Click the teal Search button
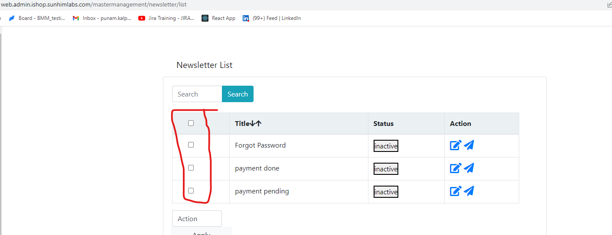 (x=238, y=94)
